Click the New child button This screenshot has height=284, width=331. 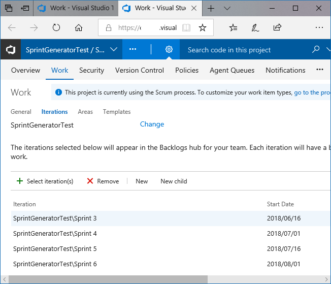click(x=174, y=181)
